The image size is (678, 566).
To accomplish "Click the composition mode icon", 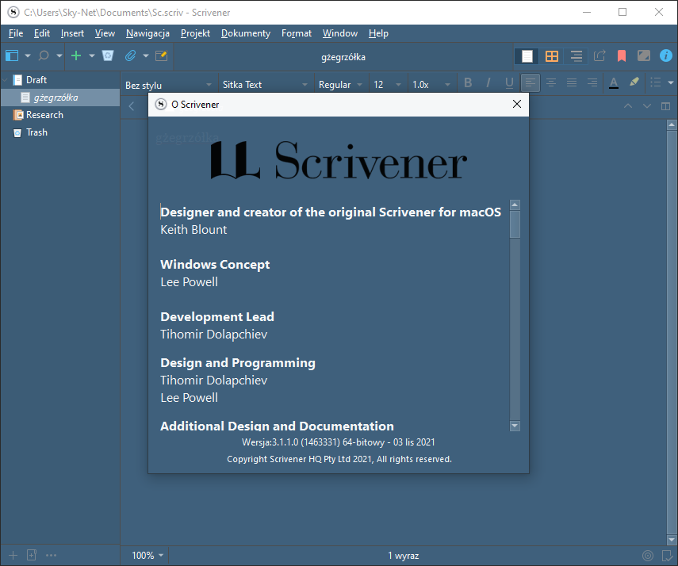I will tap(644, 55).
